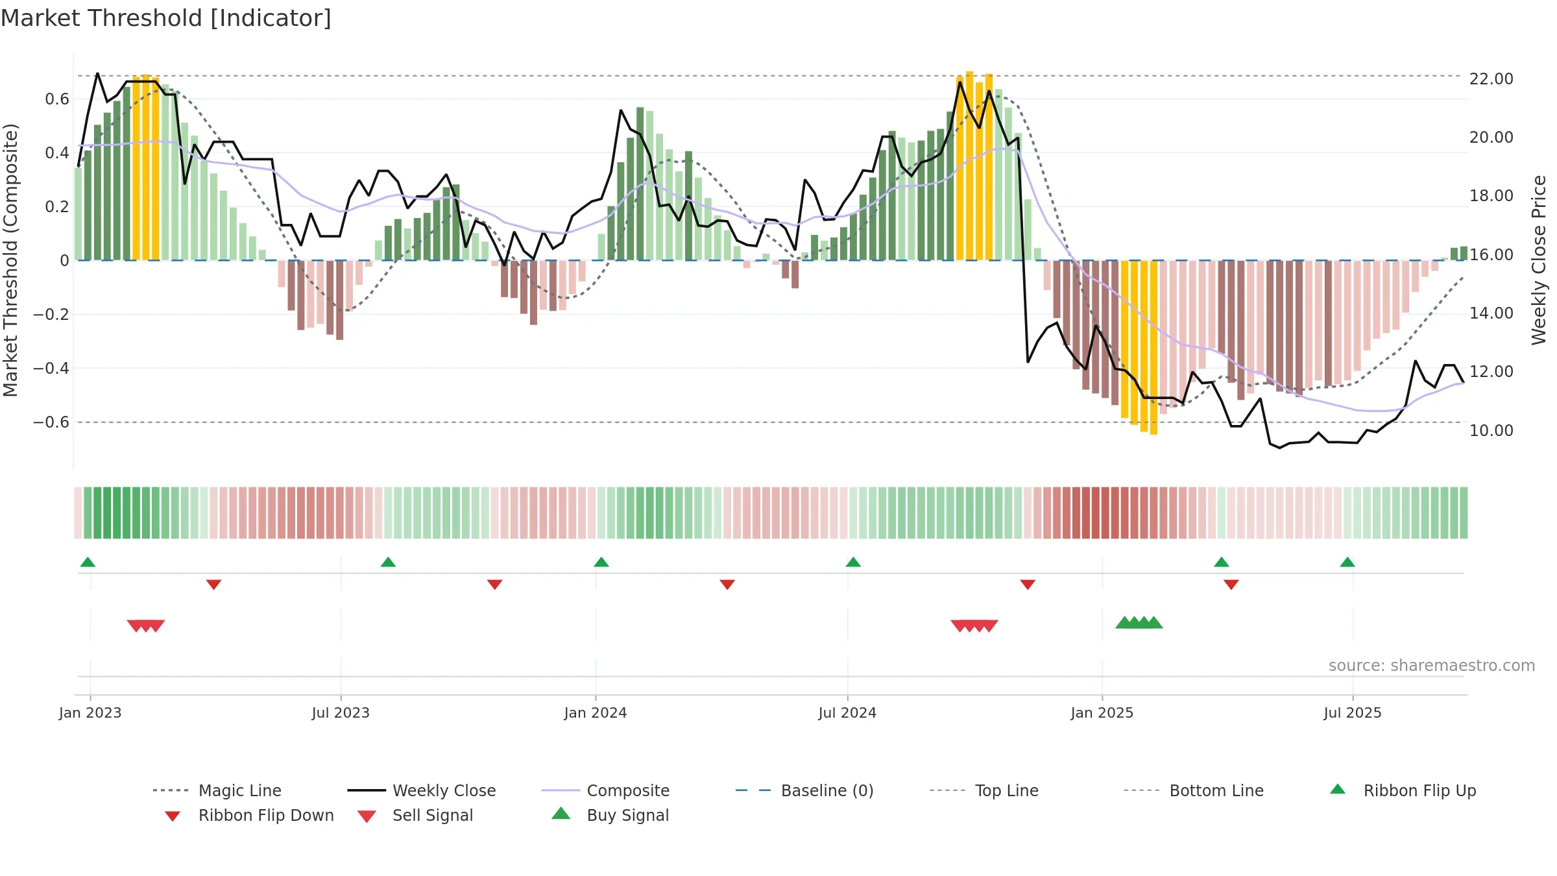The height and width of the screenshot is (876, 1557).
Task: Click the ribbon flip up marker in Aug 2023
Action: point(388,562)
